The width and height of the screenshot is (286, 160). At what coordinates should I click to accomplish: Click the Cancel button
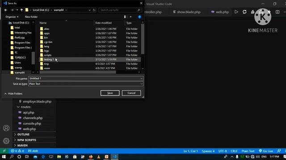(131, 93)
